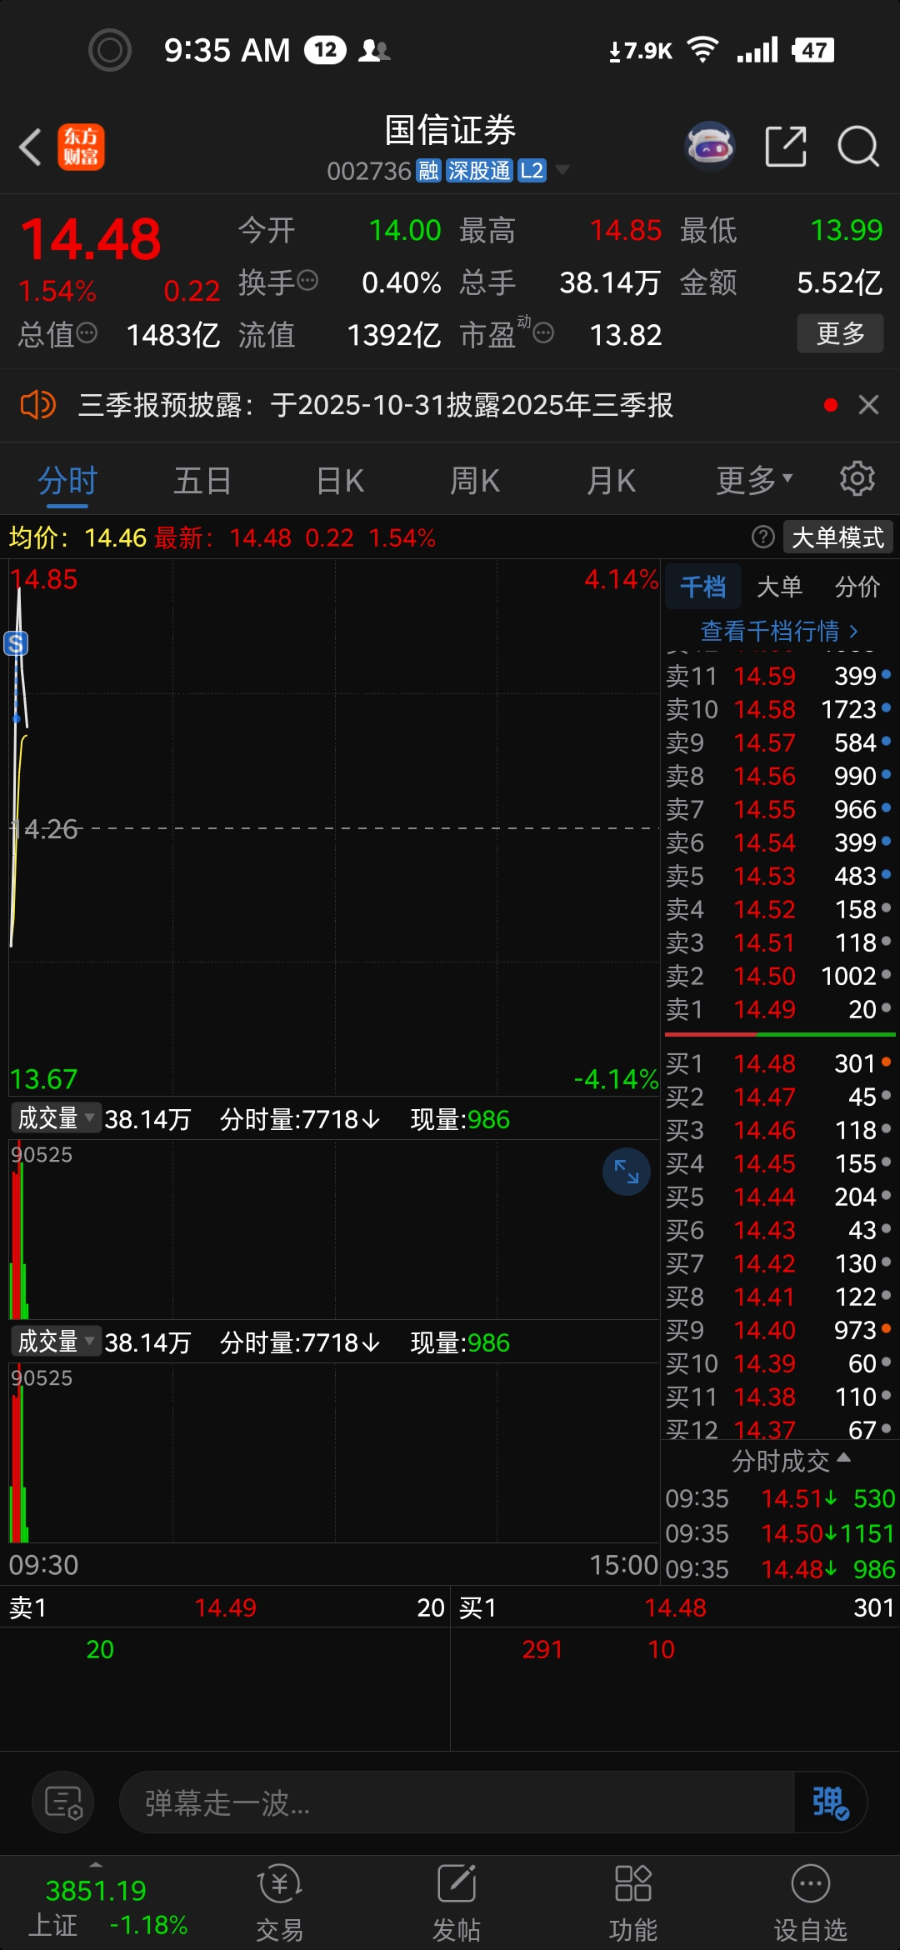Tap the back arrow icon

(x=31, y=147)
